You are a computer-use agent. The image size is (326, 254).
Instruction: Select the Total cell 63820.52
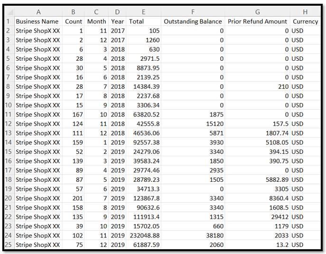point(143,114)
